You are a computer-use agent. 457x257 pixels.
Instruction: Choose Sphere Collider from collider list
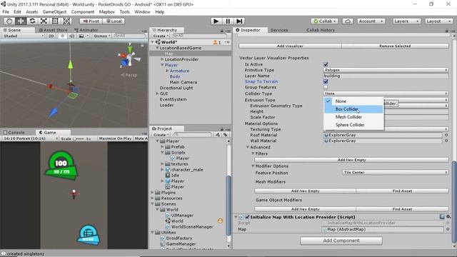pyautogui.click(x=353, y=125)
